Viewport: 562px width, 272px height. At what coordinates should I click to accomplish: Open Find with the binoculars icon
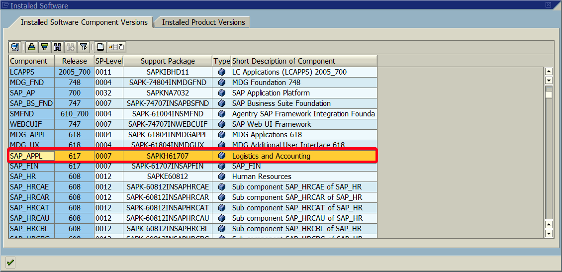click(57, 47)
